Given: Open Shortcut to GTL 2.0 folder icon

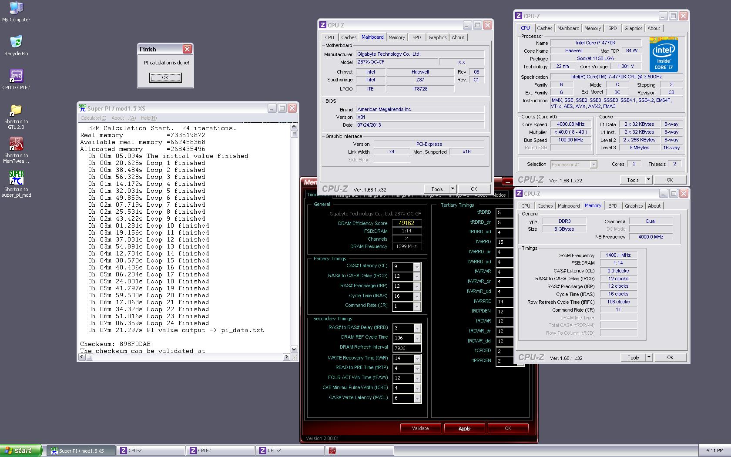Looking at the screenshot, I should point(16,117).
